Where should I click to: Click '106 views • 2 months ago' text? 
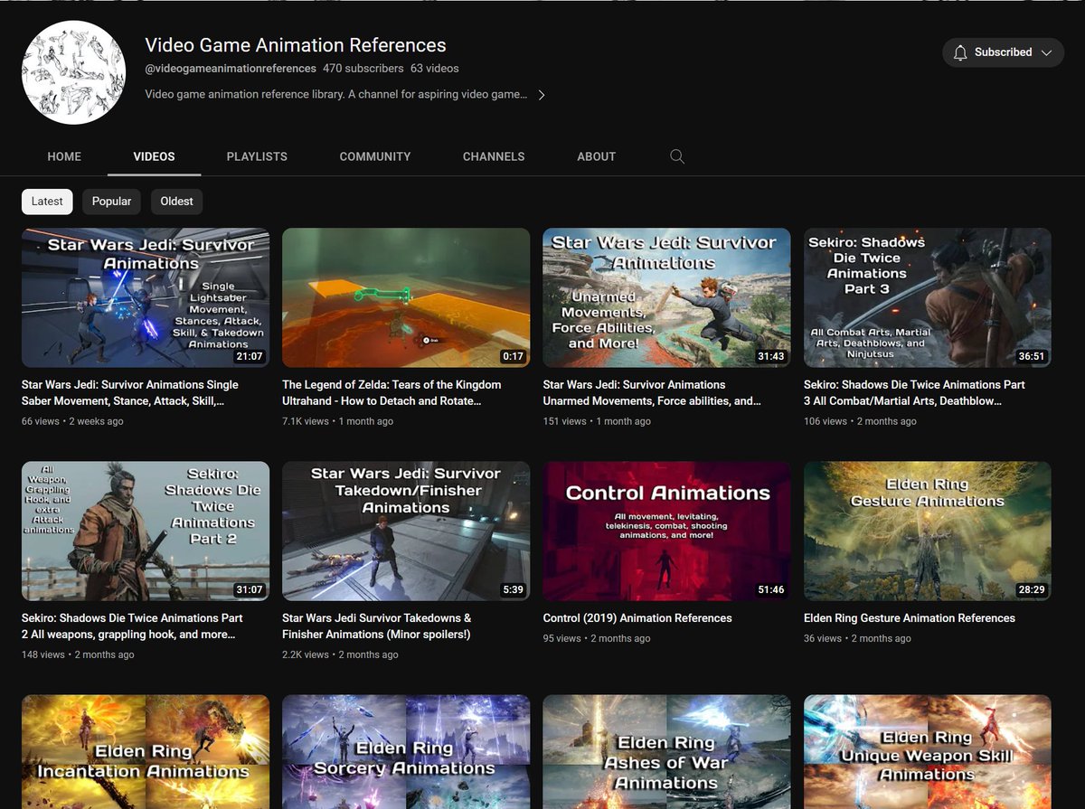pos(860,421)
